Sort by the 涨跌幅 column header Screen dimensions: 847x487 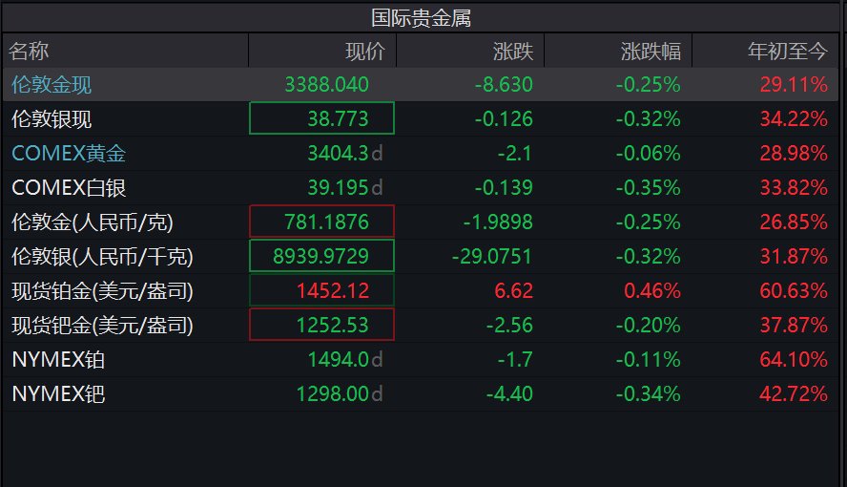pyautogui.click(x=650, y=51)
